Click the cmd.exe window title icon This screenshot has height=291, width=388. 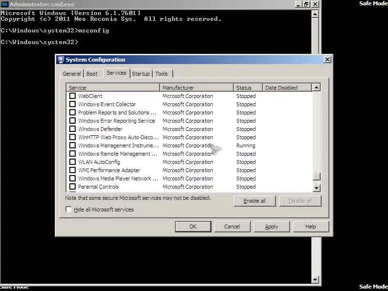pyautogui.click(x=4, y=4)
